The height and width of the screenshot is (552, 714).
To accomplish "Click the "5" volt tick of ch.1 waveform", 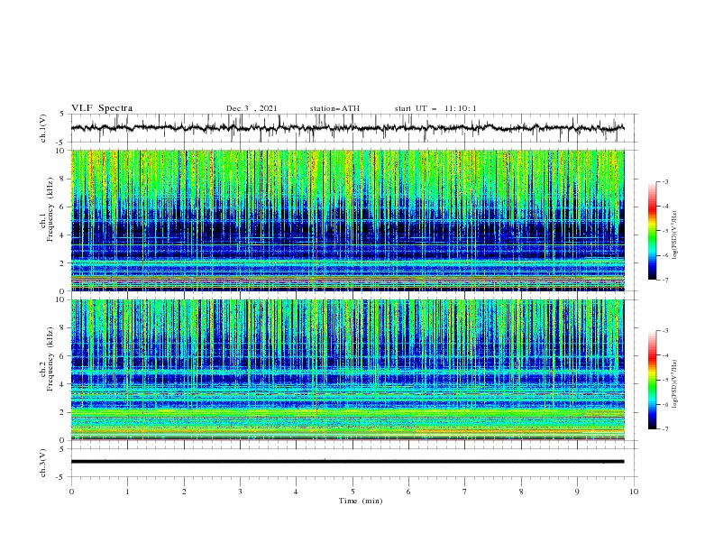I will (x=62, y=115).
